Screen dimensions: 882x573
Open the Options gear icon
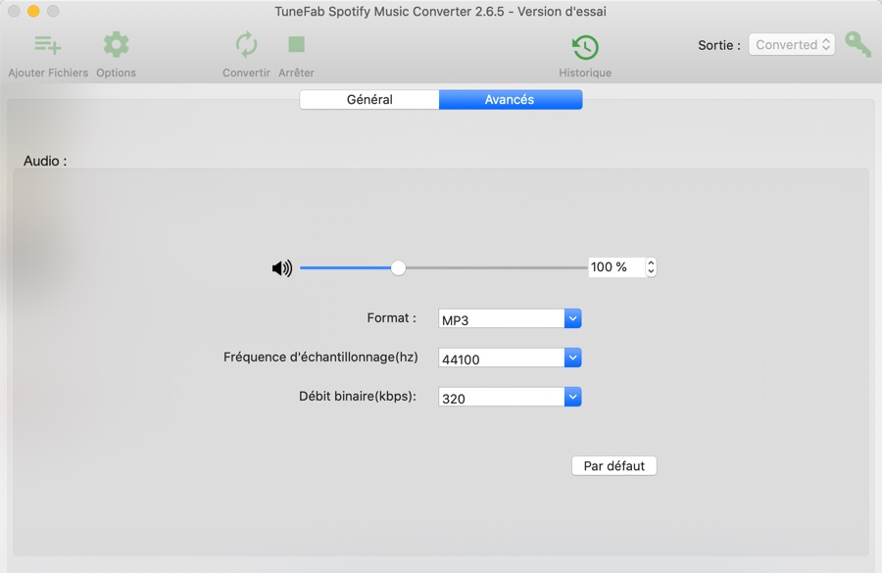(116, 45)
